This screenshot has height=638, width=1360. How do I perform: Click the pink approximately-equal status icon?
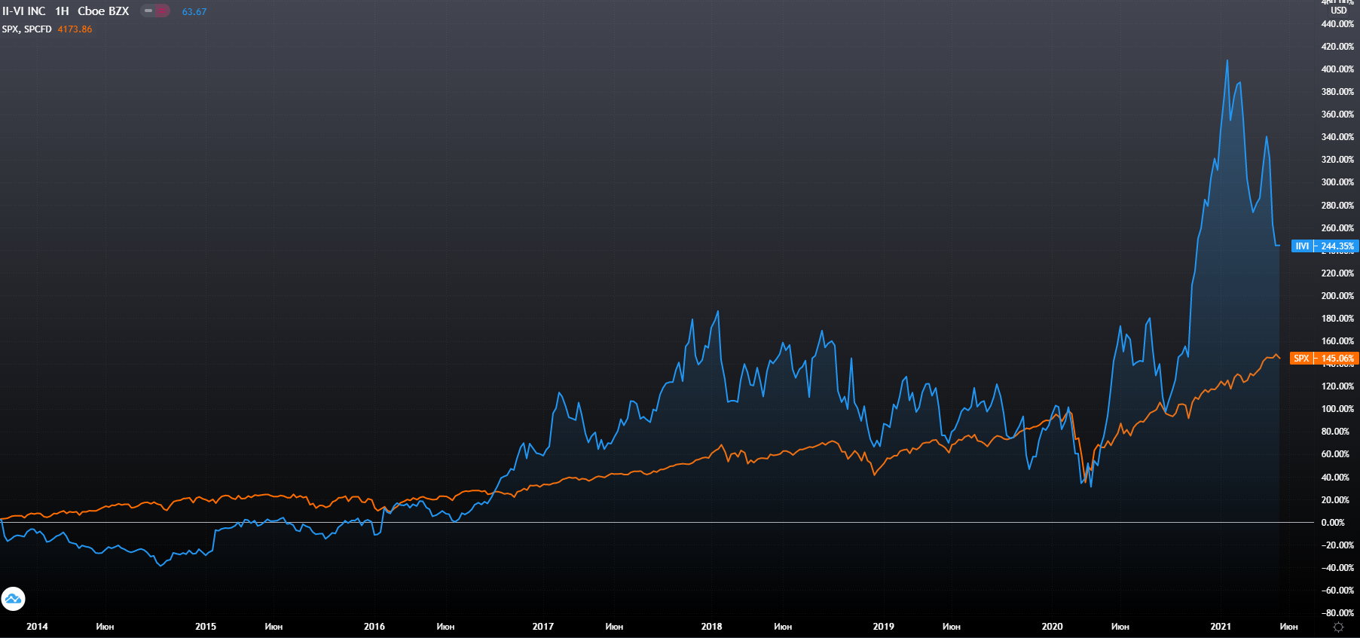coord(162,11)
